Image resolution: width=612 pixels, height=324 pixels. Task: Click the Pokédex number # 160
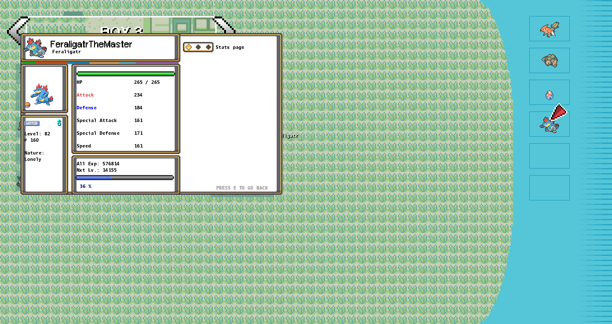tap(32, 140)
